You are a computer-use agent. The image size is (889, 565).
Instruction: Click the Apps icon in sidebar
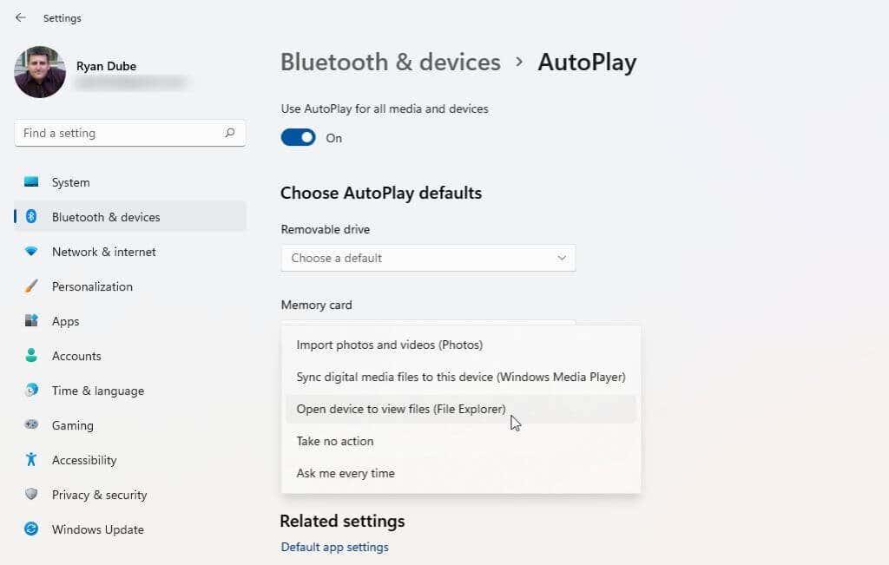pyautogui.click(x=31, y=321)
